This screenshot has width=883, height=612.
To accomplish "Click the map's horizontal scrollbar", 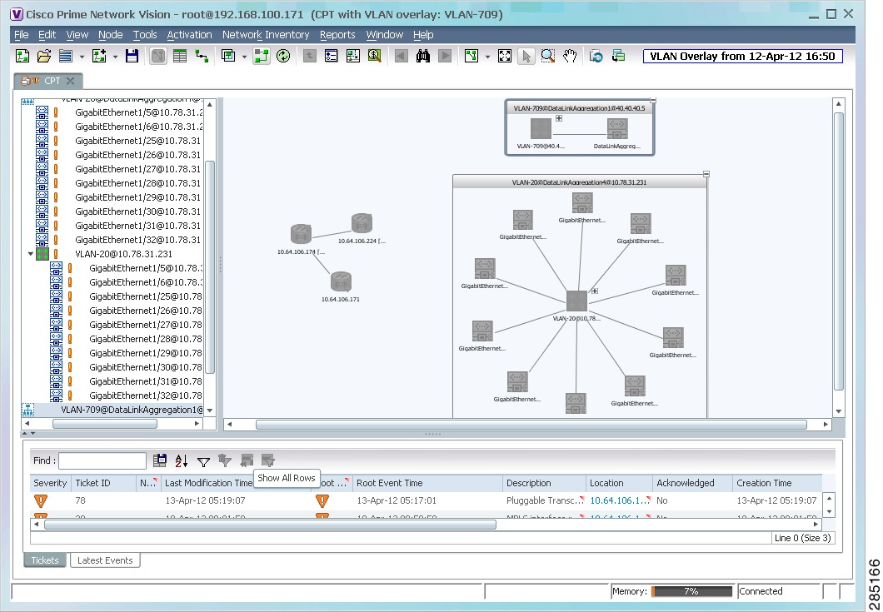I will (531, 424).
